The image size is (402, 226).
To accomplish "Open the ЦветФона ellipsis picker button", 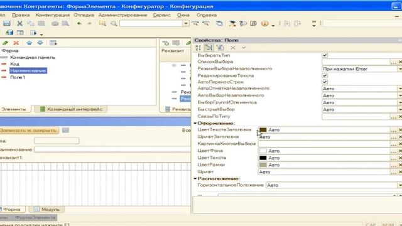I will click(393, 151).
